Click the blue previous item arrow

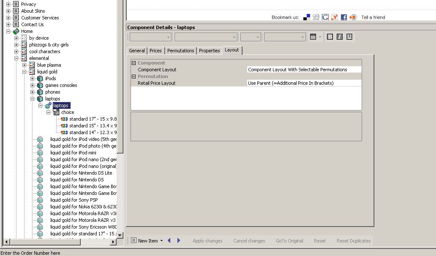[169, 240]
